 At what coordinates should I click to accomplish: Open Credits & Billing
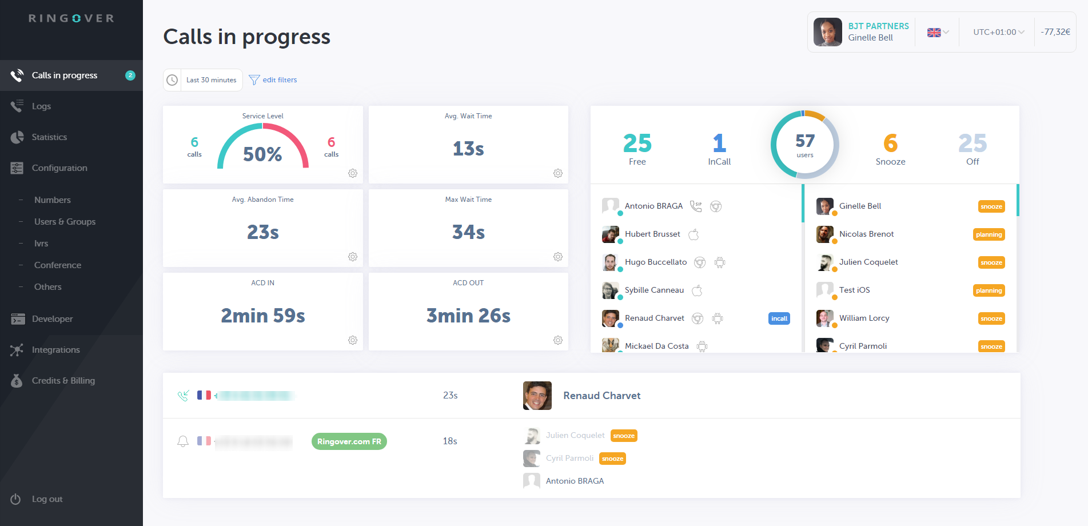tap(63, 380)
